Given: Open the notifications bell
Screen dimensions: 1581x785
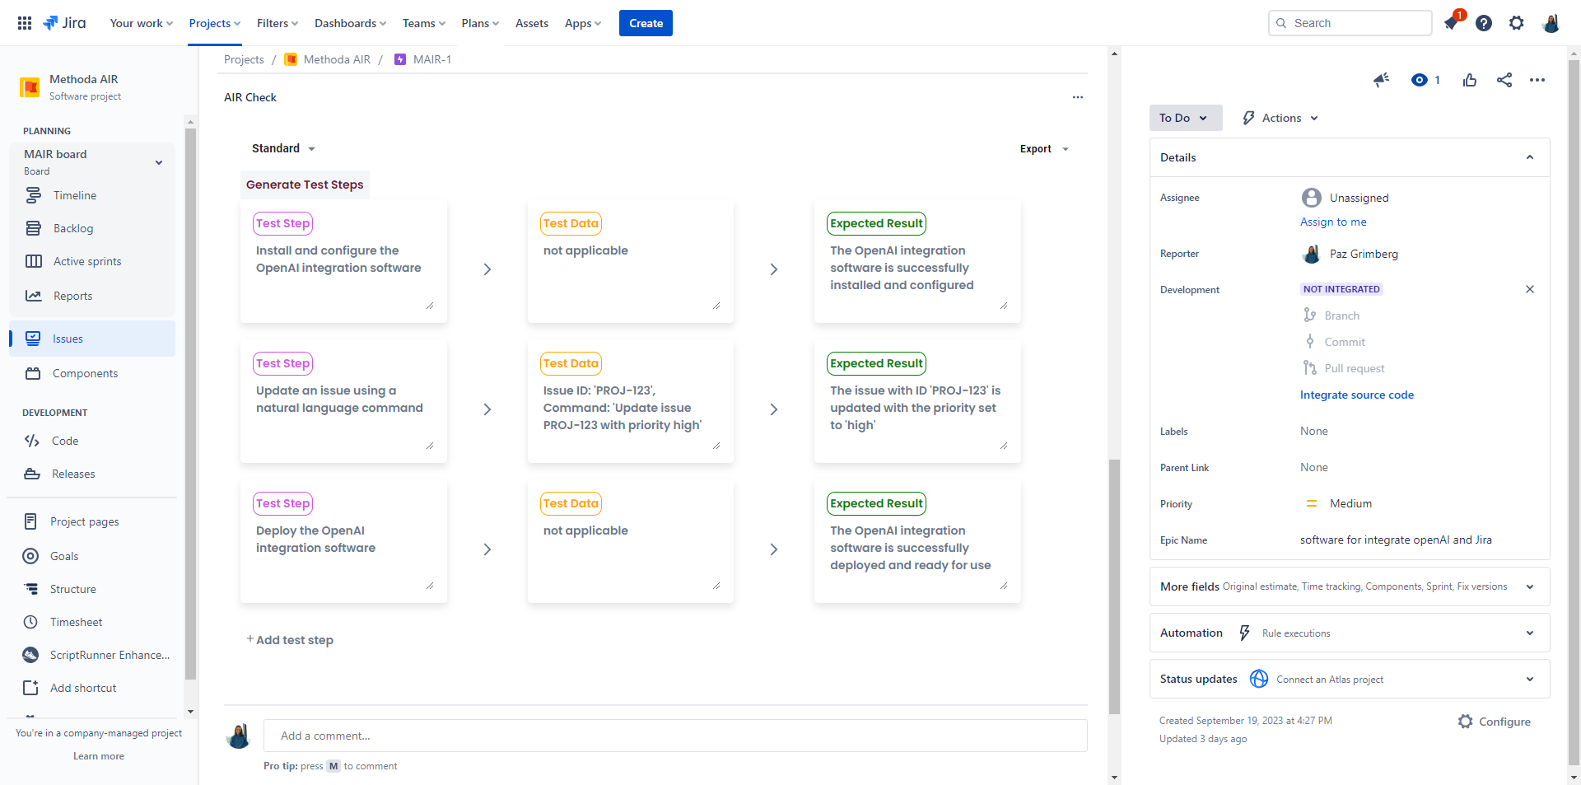Looking at the screenshot, I should click(1451, 23).
